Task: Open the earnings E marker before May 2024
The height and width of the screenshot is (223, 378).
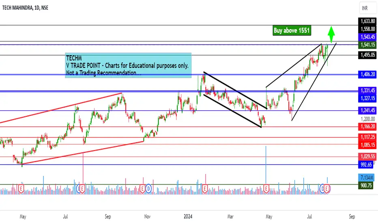Action: [266, 189]
